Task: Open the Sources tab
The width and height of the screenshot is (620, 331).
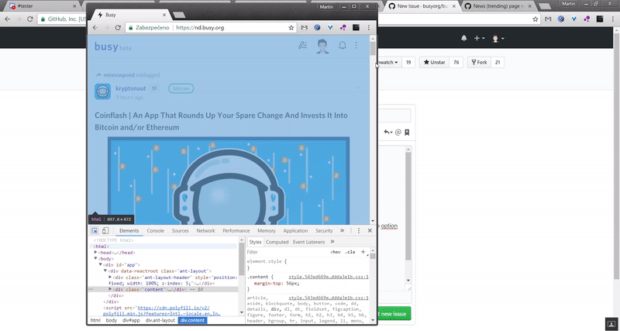Action: coord(181,230)
